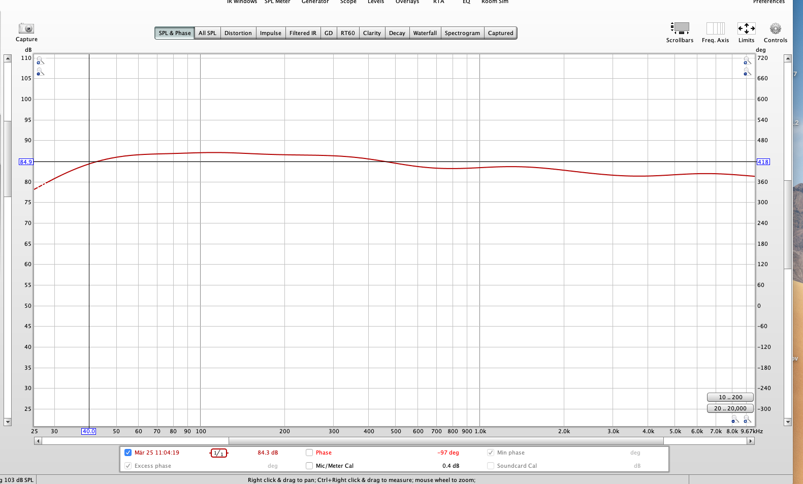The image size is (803, 484).
Task: Zoom in using right deg axis magnifier
Action: pyautogui.click(x=747, y=61)
